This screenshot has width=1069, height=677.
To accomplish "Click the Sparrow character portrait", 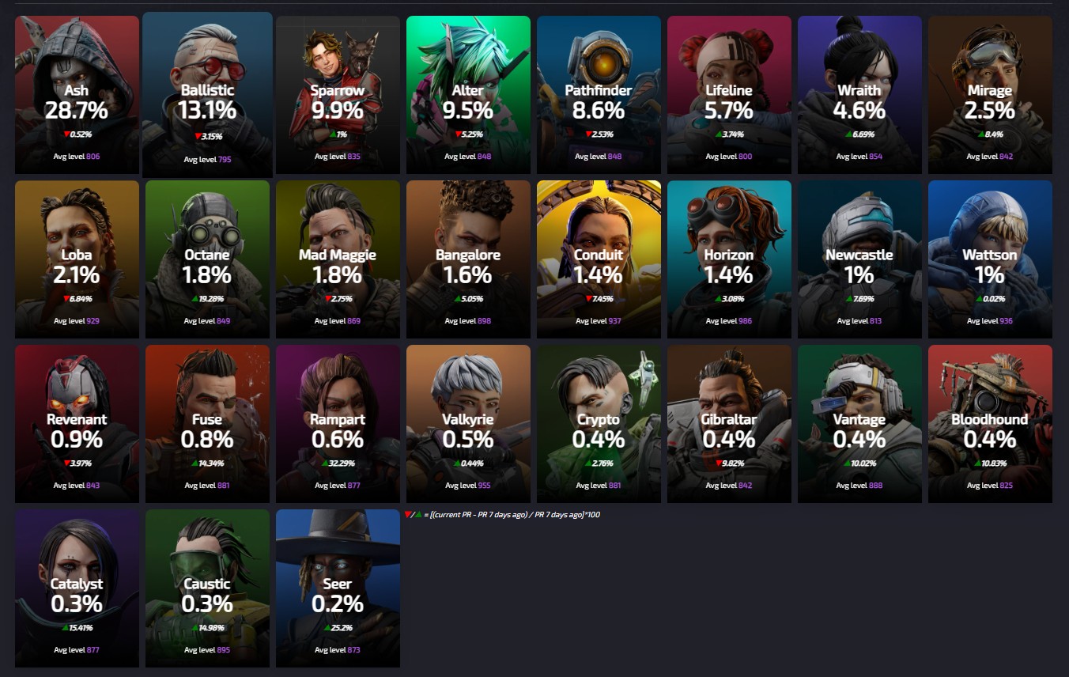I will tap(338, 95).
